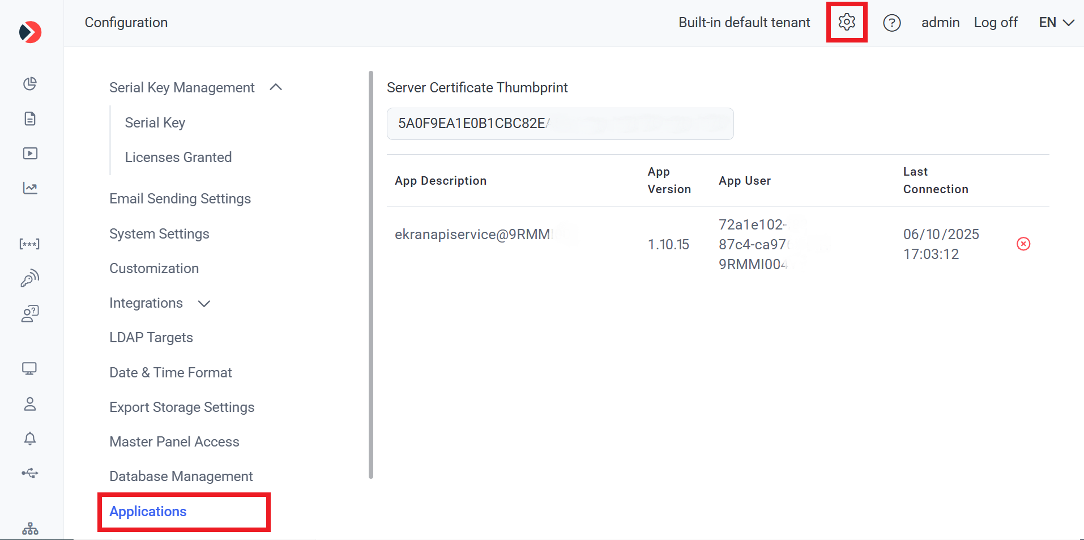
Task: Open the monitor clients sidebar icon
Action: click(x=29, y=369)
